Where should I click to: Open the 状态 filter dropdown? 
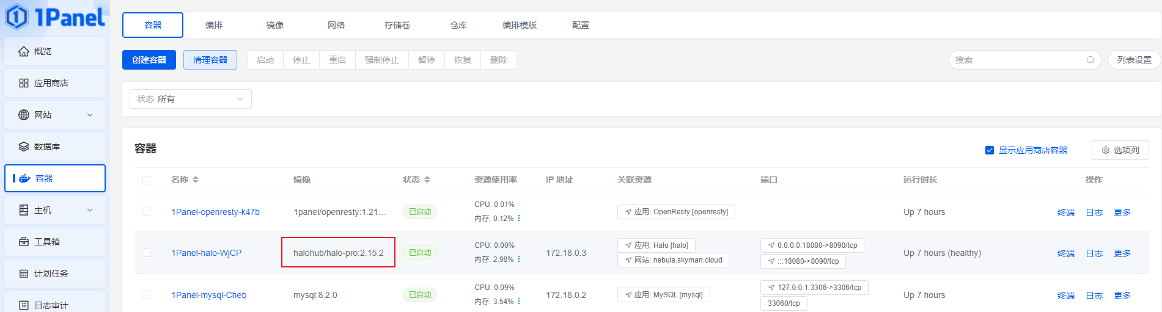click(x=191, y=99)
